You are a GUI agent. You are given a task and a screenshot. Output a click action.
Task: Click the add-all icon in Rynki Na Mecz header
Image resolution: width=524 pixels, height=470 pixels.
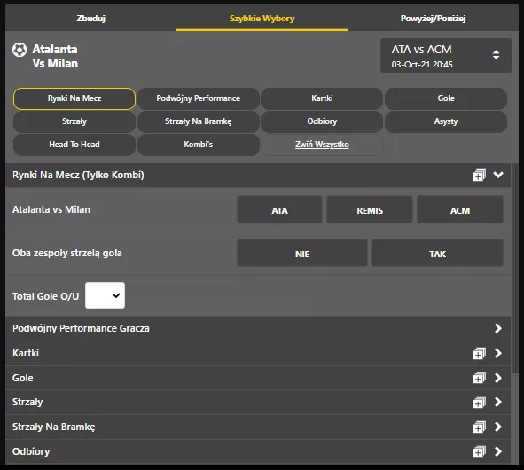coord(479,176)
